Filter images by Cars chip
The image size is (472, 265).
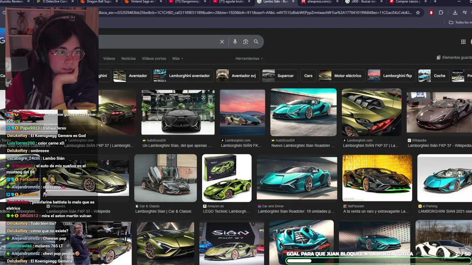click(x=308, y=76)
